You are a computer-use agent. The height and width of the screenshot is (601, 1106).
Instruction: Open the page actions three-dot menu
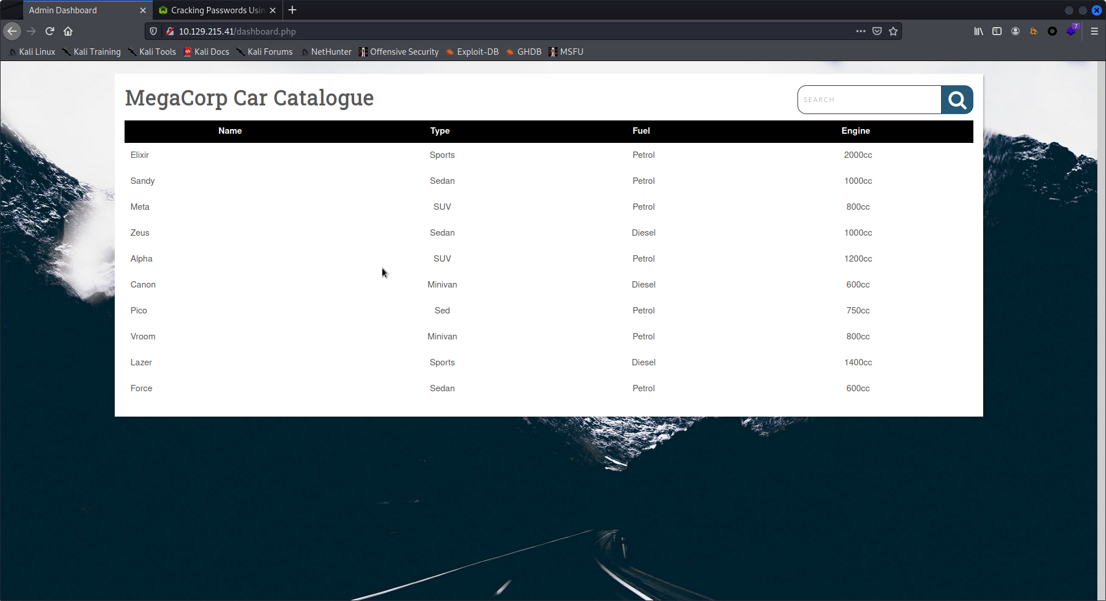click(x=861, y=31)
